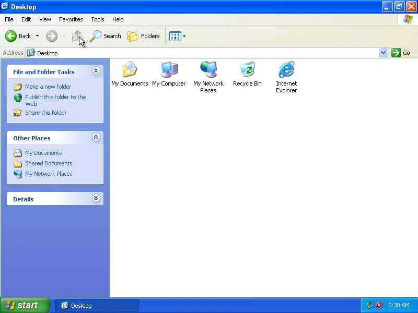418x313 pixels.
Task: Open the Help menu
Action: pos(118,19)
